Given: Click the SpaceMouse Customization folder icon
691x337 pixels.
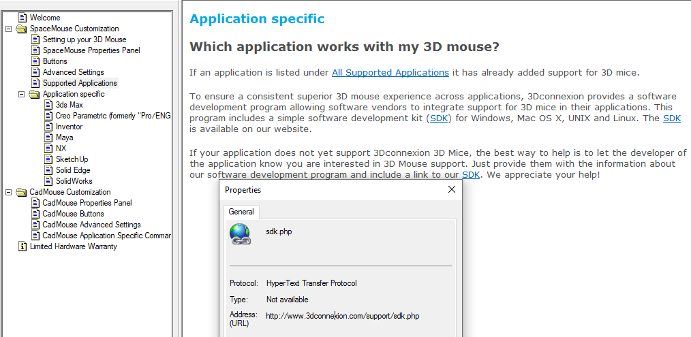Looking at the screenshot, I should pyautogui.click(x=20, y=29).
